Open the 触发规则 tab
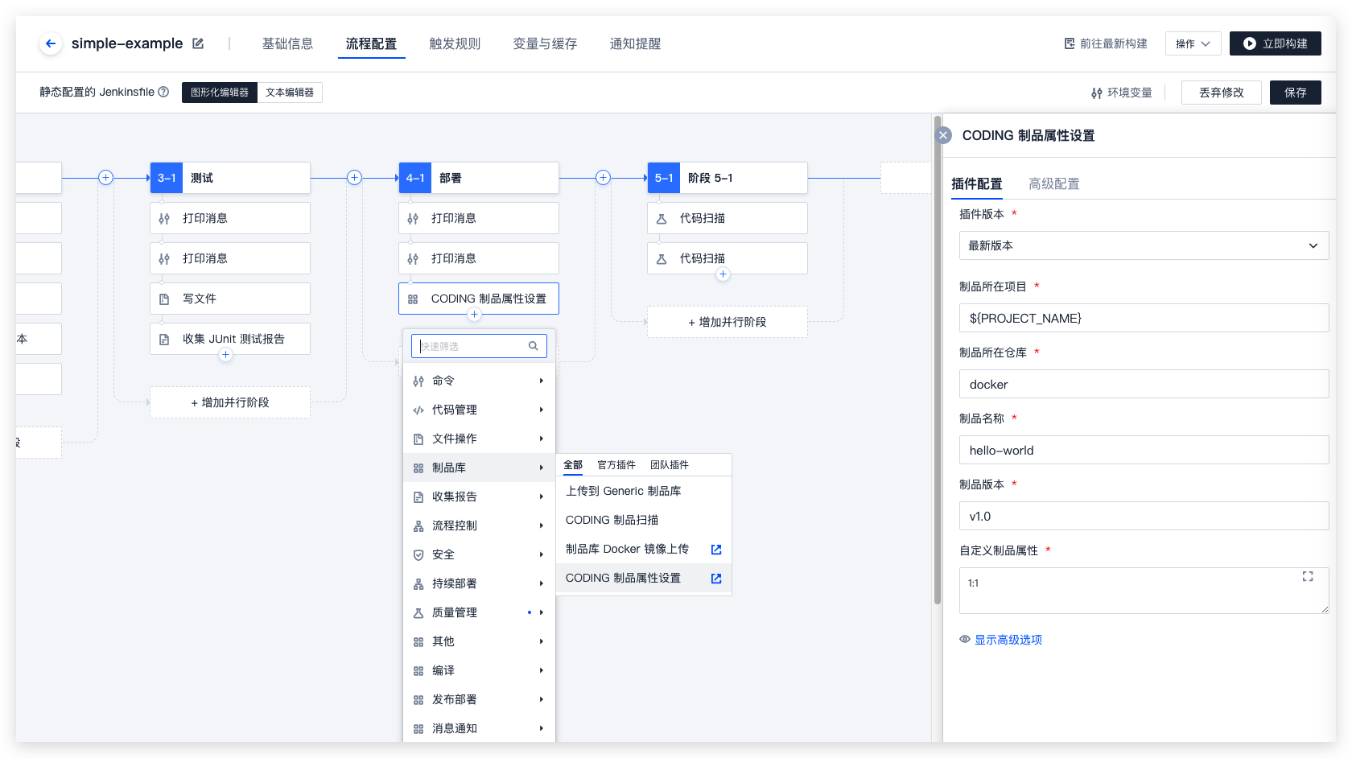This screenshot has height=758, width=1352. [x=455, y=43]
